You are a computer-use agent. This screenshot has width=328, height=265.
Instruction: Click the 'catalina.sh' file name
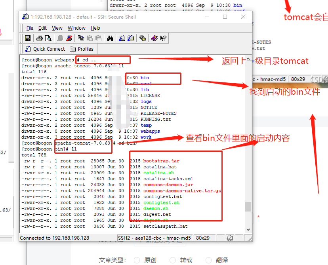[158, 173]
